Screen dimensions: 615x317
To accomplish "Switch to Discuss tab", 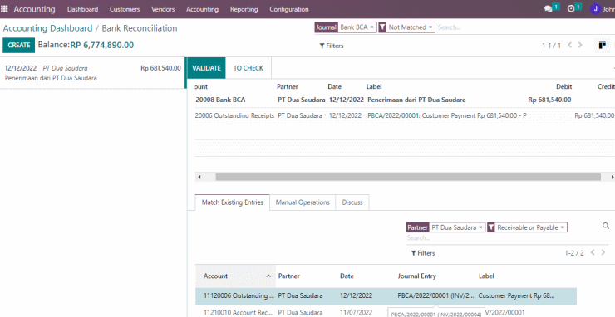I will click(x=352, y=202).
